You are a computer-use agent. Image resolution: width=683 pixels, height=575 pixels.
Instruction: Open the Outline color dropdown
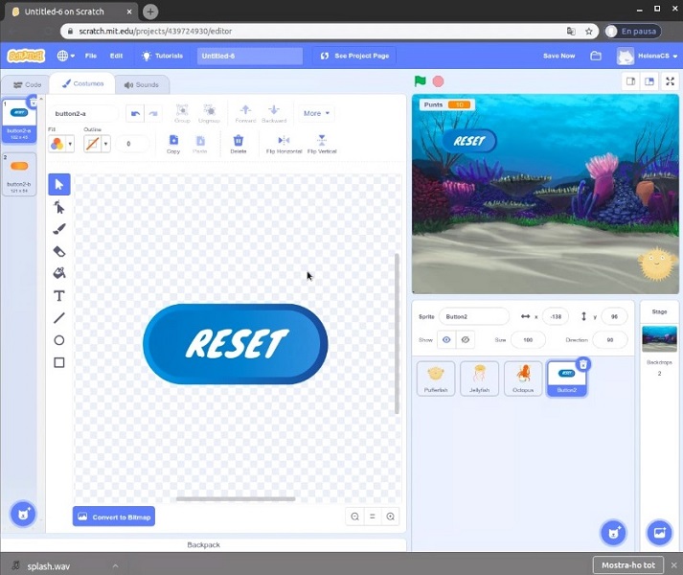[105, 144]
